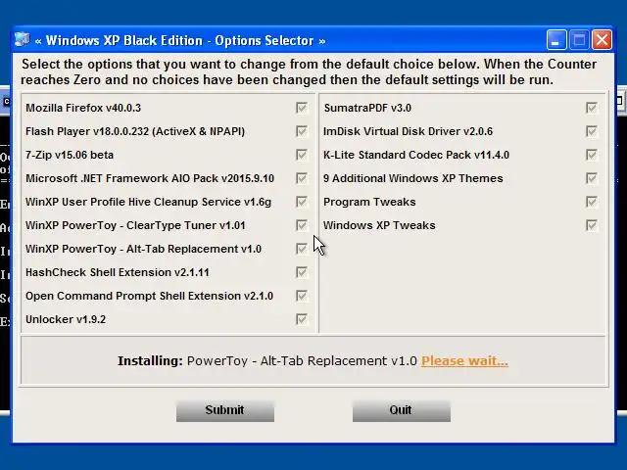Toggle the 7-Zip v15.06 beta checkbox
Viewport: 627px width, 470px height.
click(x=302, y=155)
